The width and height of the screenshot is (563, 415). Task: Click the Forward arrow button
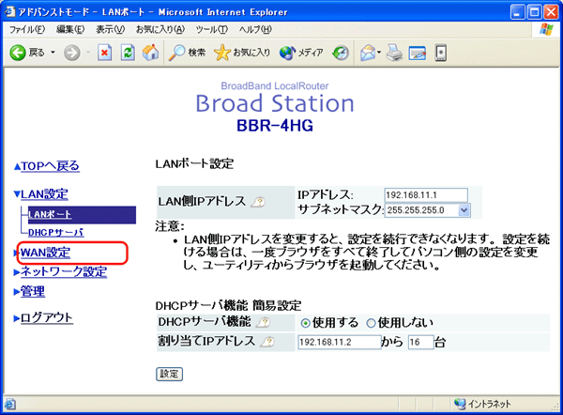(72, 53)
